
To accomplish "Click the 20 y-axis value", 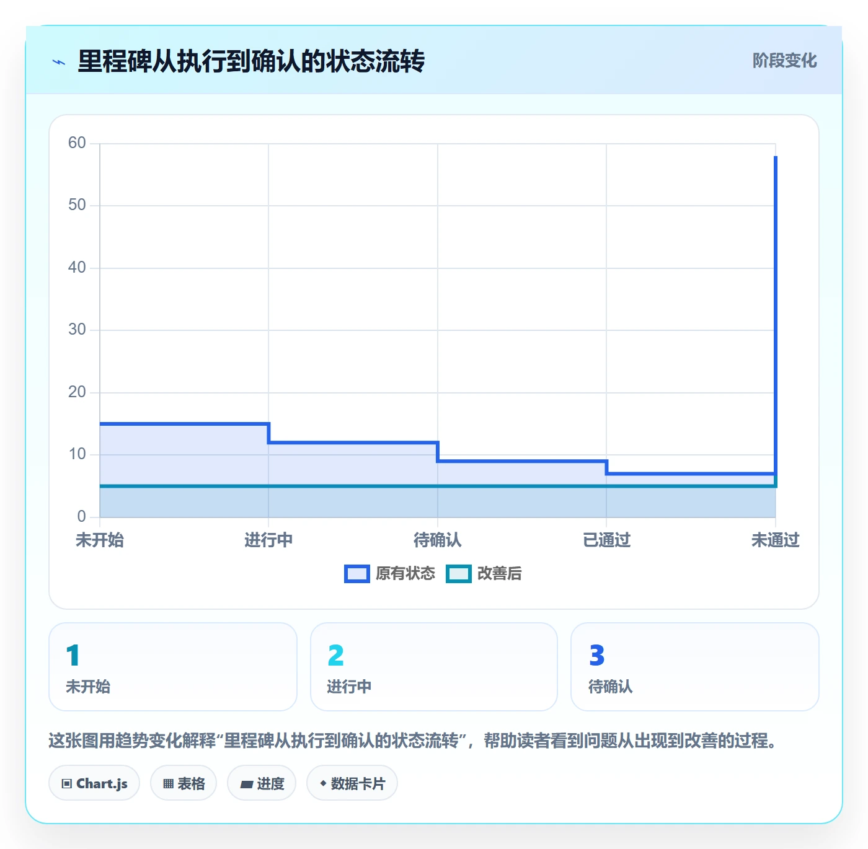I will (77, 392).
